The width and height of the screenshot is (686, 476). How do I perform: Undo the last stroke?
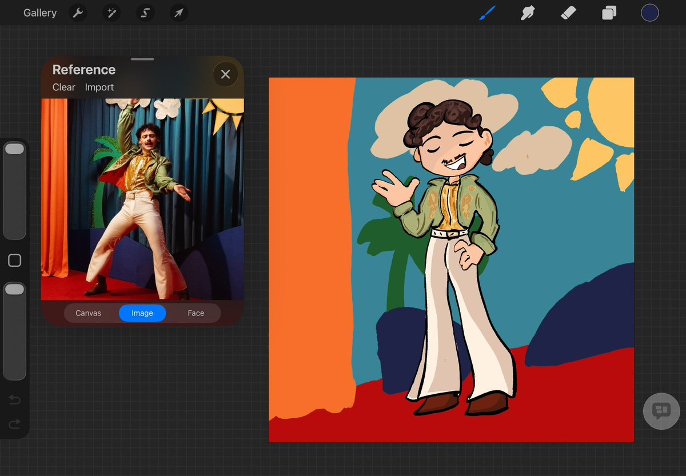point(14,399)
